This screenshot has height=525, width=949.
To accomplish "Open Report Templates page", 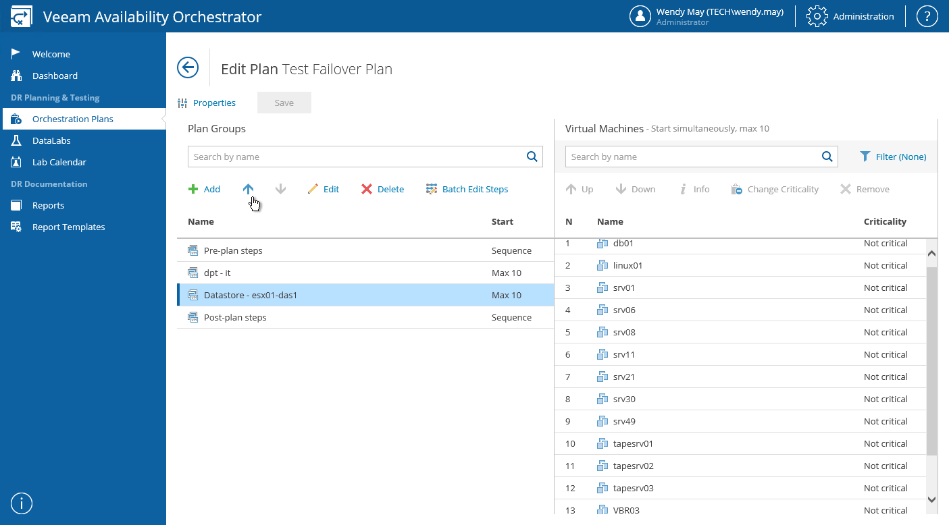I will tap(68, 227).
